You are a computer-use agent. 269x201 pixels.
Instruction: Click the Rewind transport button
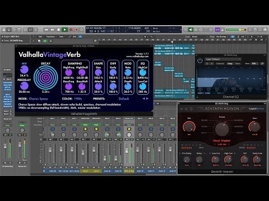[x=46, y=30]
